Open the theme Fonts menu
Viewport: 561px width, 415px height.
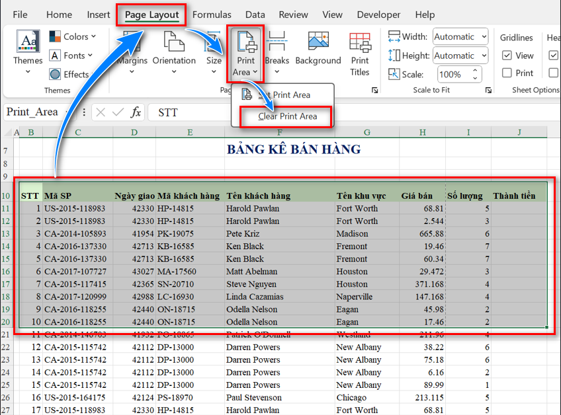tap(71, 56)
